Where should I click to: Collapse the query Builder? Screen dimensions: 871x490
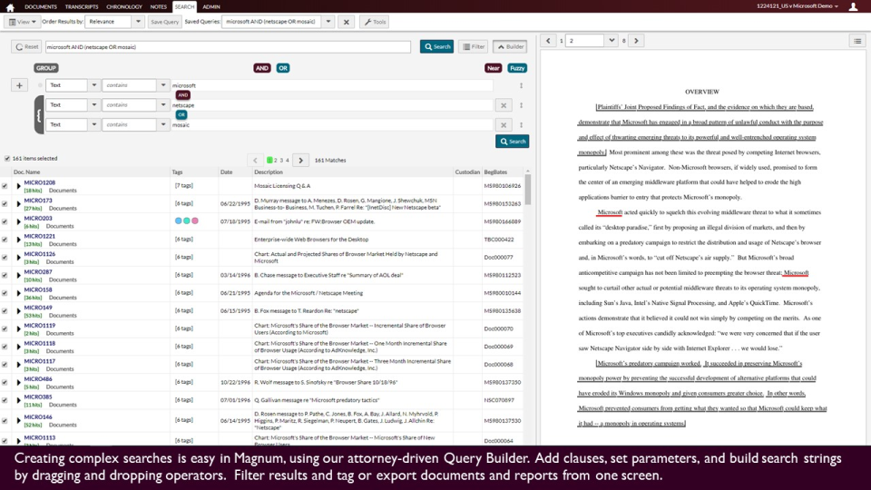click(x=510, y=46)
